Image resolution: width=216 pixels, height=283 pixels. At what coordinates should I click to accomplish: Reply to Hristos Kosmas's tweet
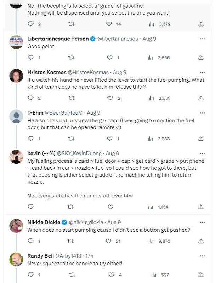point(30,98)
